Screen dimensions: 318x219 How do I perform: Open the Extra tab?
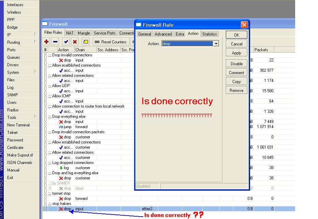[180, 34]
